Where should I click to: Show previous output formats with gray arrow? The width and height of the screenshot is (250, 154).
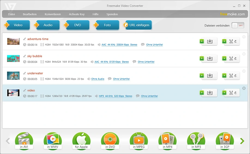pyautogui.click(x=8, y=141)
